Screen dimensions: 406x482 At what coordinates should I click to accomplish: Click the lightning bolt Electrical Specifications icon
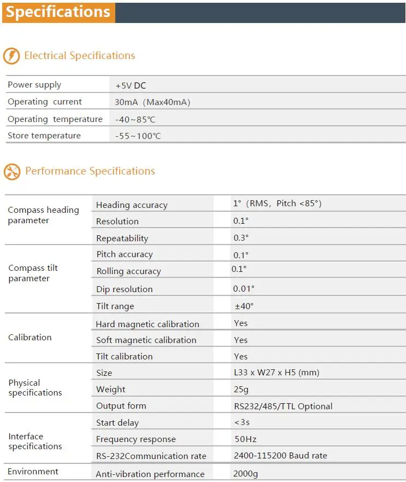[x=11, y=56]
